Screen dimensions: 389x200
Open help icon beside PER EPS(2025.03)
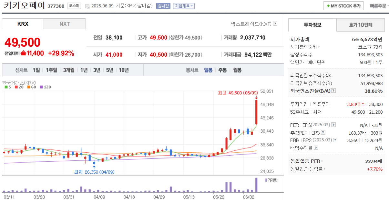pyautogui.click(x=333, y=125)
